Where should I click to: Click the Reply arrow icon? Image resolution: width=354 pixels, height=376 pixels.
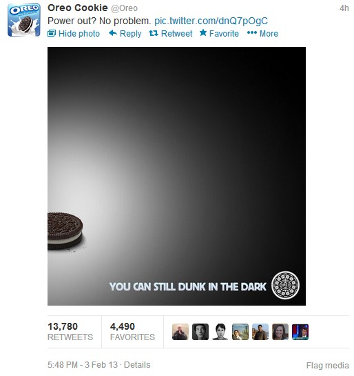pyautogui.click(x=113, y=33)
